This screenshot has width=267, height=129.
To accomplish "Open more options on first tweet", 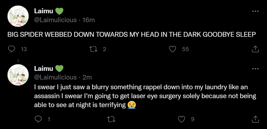I will 255,11.
